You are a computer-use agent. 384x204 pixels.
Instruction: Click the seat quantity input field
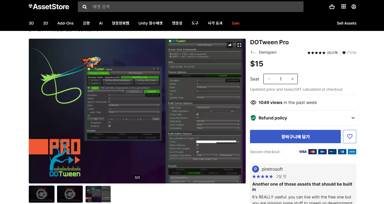pyautogui.click(x=281, y=79)
